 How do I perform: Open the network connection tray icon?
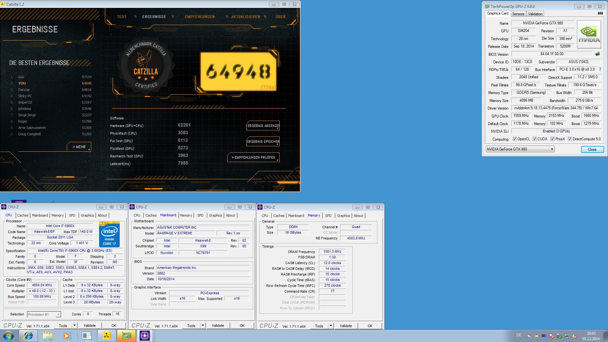(567, 336)
